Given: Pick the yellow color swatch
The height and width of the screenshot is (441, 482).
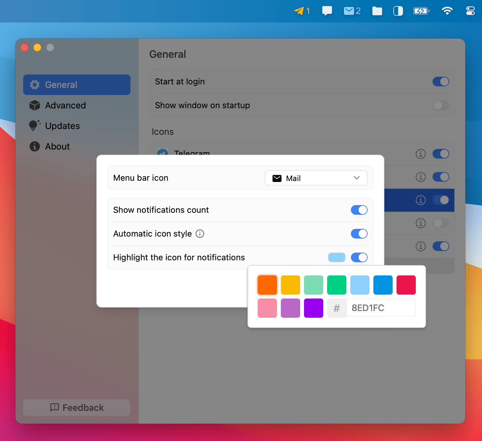Looking at the screenshot, I should tap(290, 285).
